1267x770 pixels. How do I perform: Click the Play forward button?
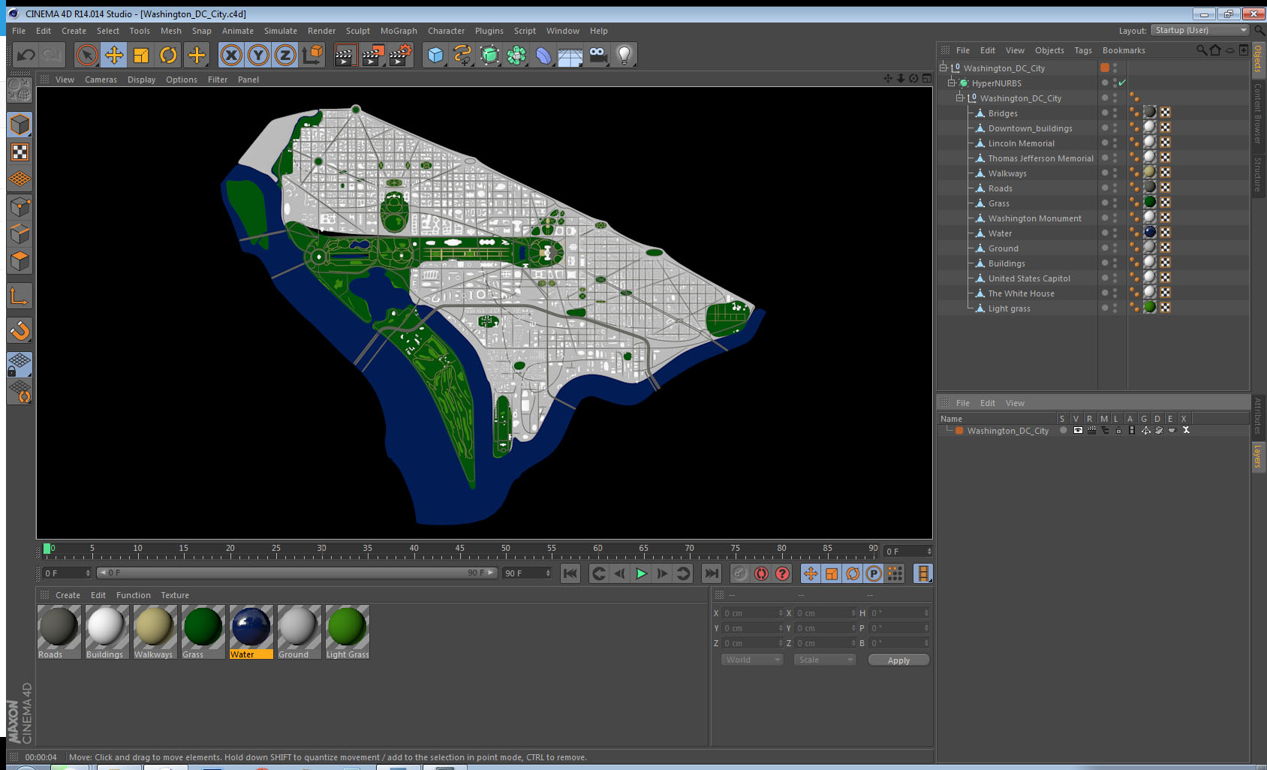[641, 573]
